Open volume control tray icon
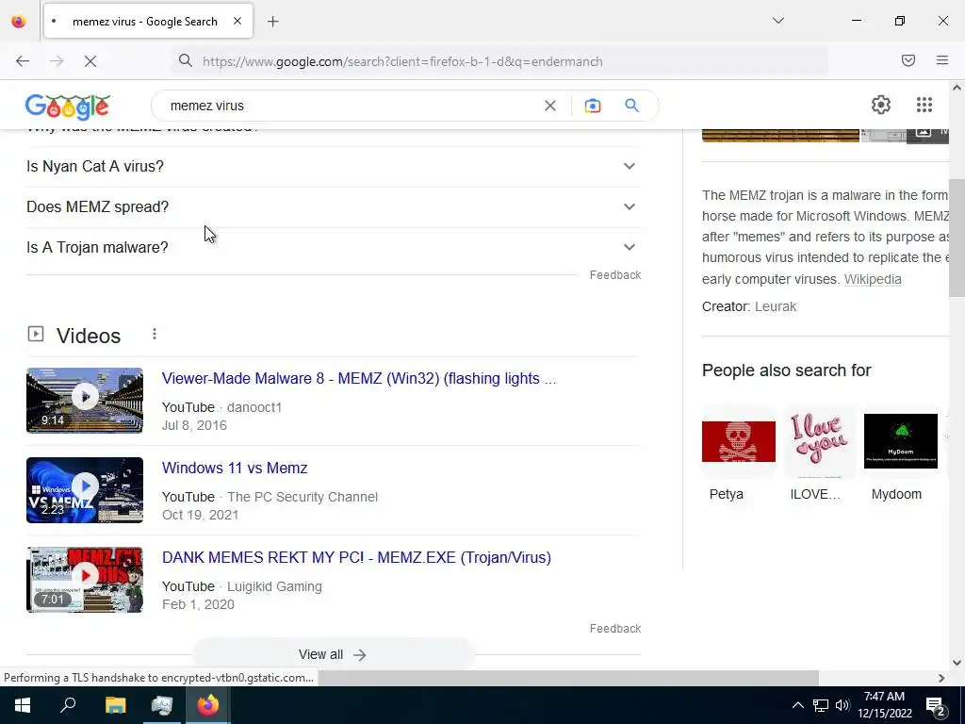 [842, 705]
